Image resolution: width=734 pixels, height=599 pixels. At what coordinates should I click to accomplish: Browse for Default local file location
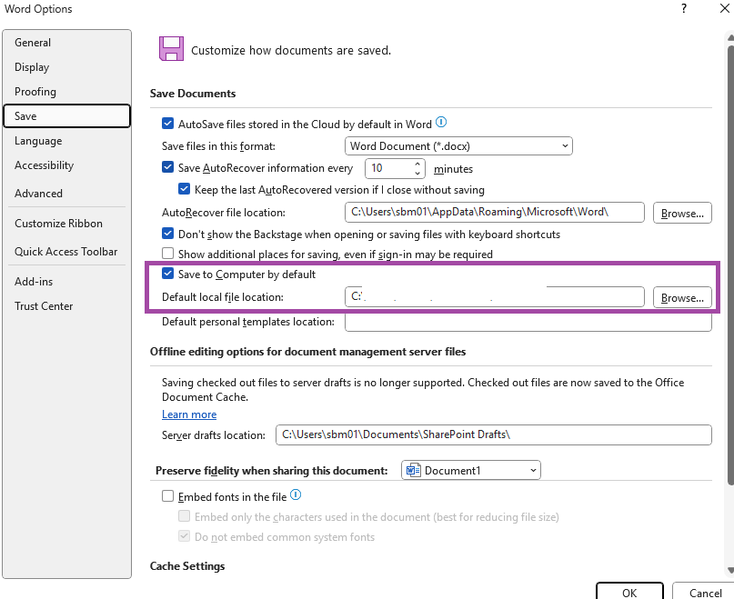coord(682,297)
